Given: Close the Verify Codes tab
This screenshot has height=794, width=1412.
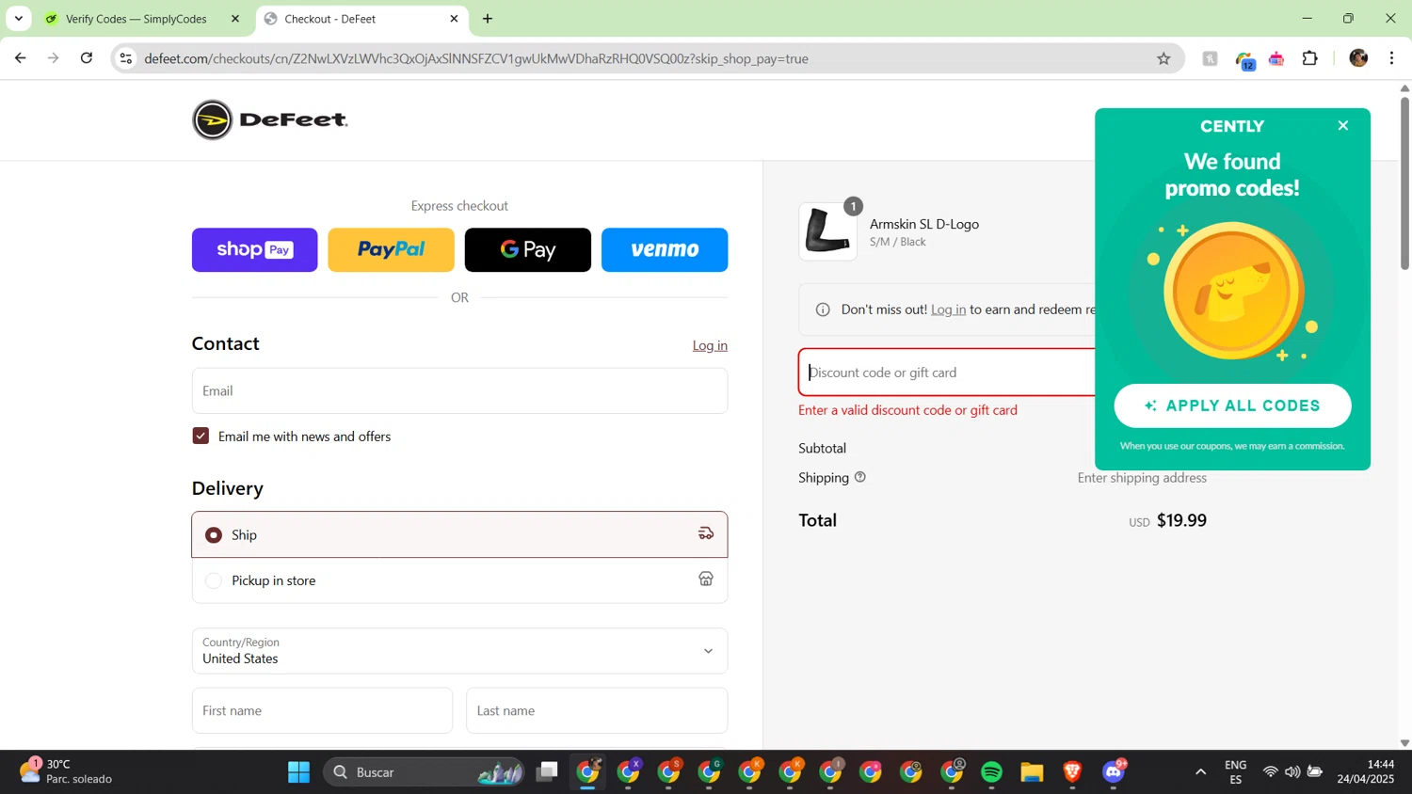Looking at the screenshot, I should tap(235, 19).
